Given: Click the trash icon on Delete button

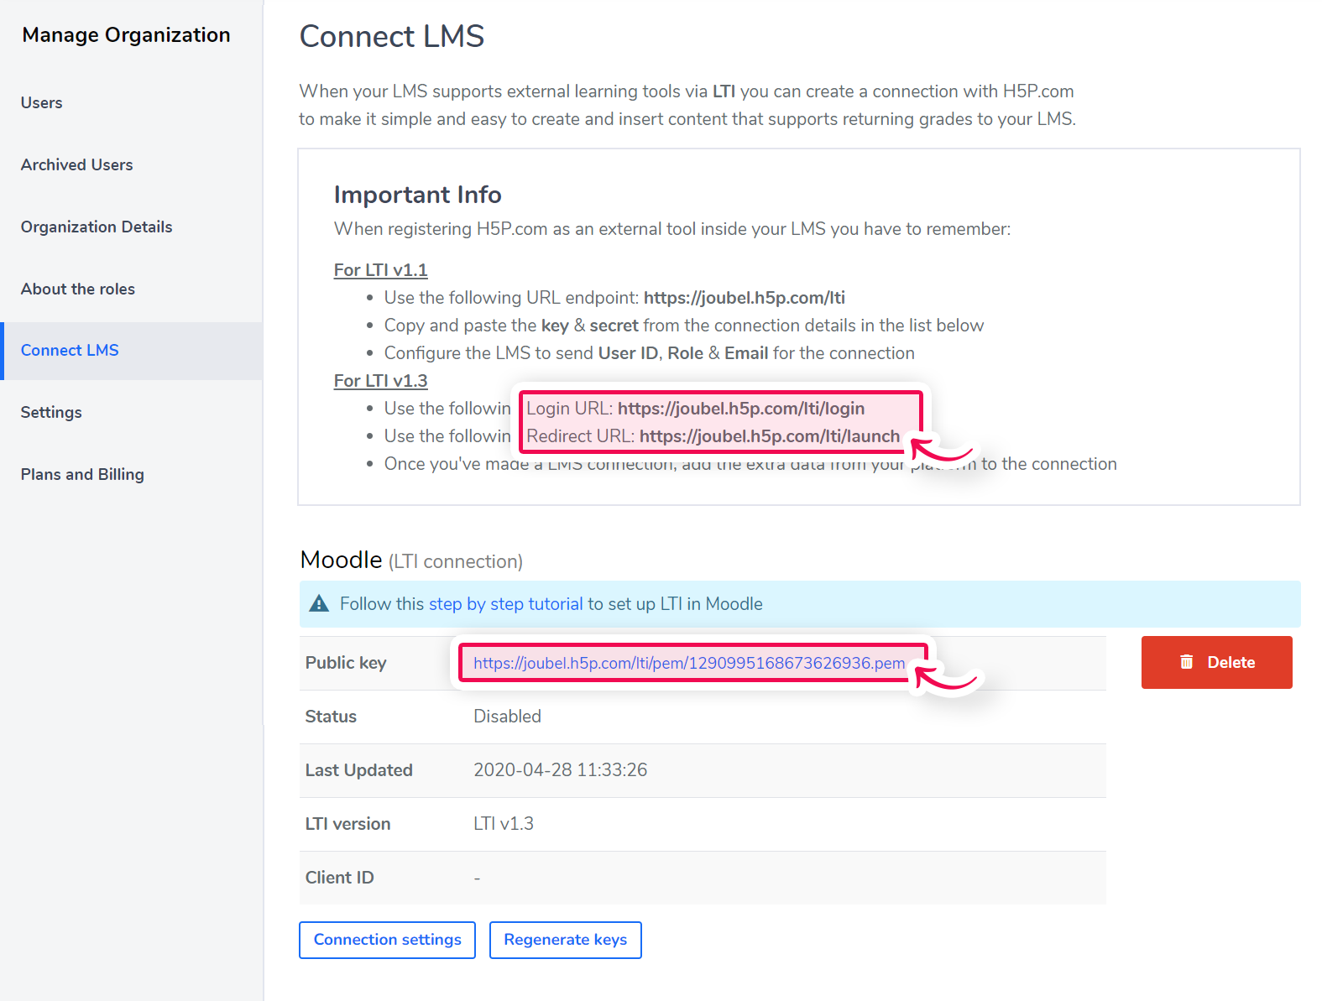Looking at the screenshot, I should (1186, 662).
